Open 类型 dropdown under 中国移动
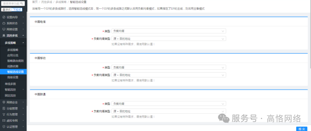311x131 pixels. click(168, 68)
